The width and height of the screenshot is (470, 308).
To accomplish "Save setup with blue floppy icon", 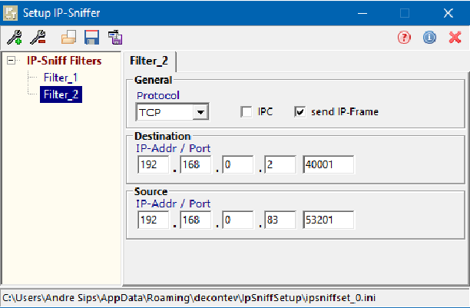I will (x=91, y=38).
